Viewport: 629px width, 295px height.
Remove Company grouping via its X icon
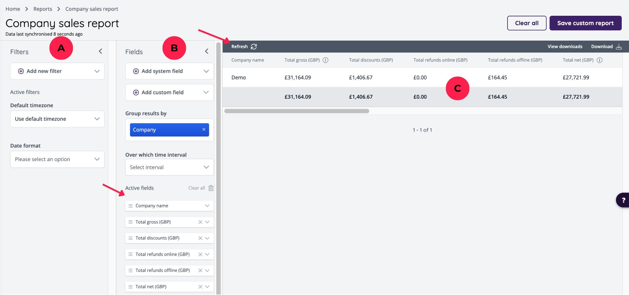(204, 130)
